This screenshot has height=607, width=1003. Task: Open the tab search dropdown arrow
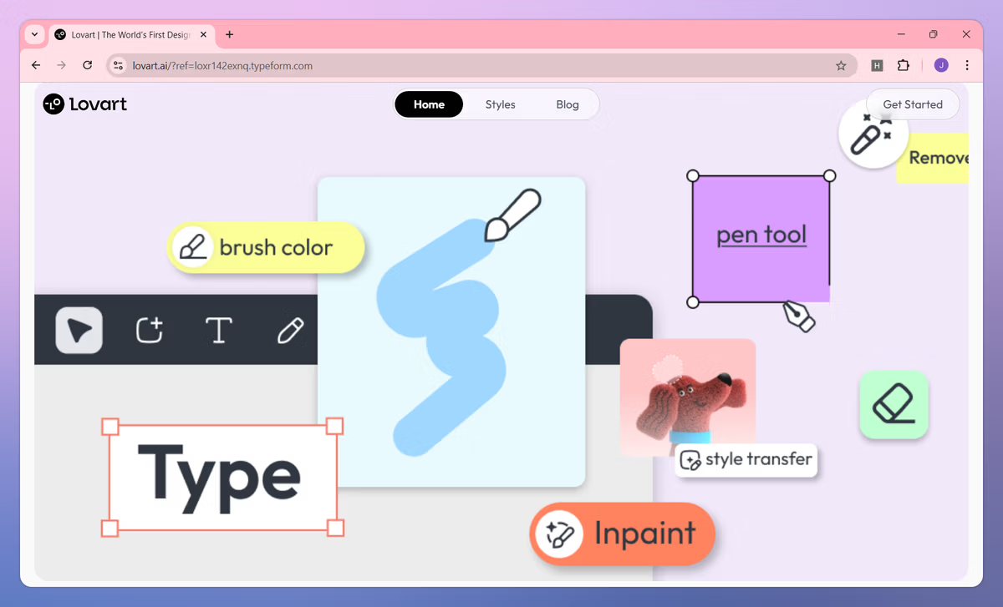point(34,34)
